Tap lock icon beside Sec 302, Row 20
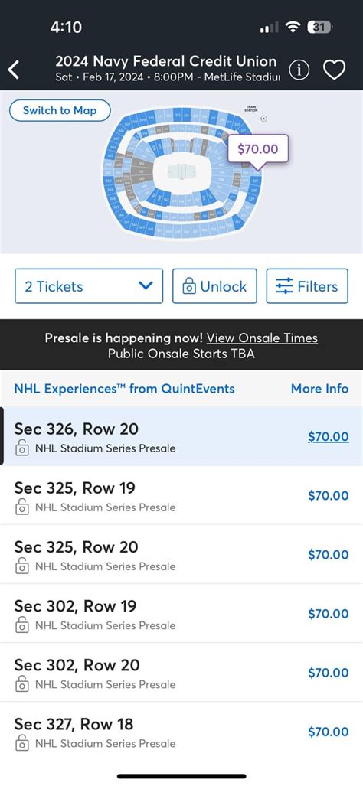363x786 pixels. (21, 683)
